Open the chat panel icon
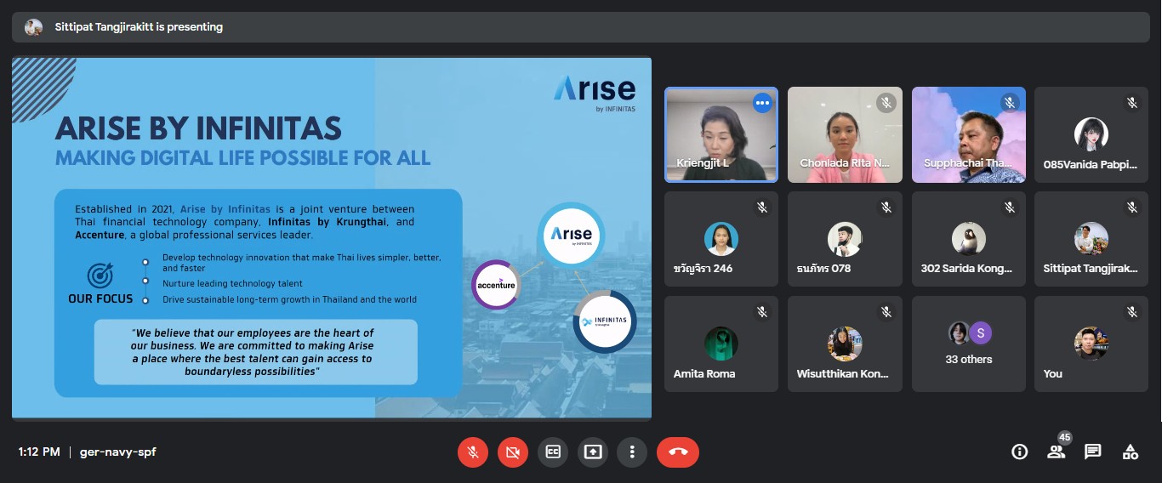The width and height of the screenshot is (1162, 483). click(x=1093, y=452)
